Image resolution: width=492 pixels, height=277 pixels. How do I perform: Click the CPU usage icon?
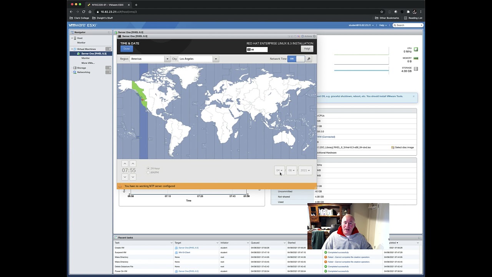click(416, 50)
